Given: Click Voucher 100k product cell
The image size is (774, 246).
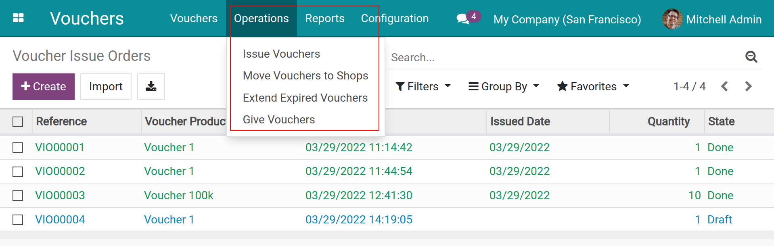Looking at the screenshot, I should pos(179,196).
